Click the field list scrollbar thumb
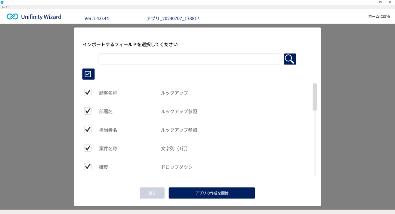The height and width of the screenshot is (214, 395). point(315,97)
